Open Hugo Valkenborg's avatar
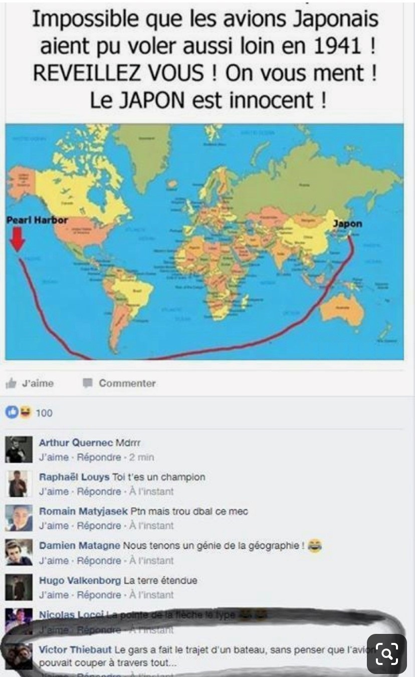 pyautogui.click(x=19, y=587)
